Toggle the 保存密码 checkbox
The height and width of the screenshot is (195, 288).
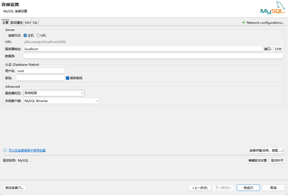[x=67, y=78]
